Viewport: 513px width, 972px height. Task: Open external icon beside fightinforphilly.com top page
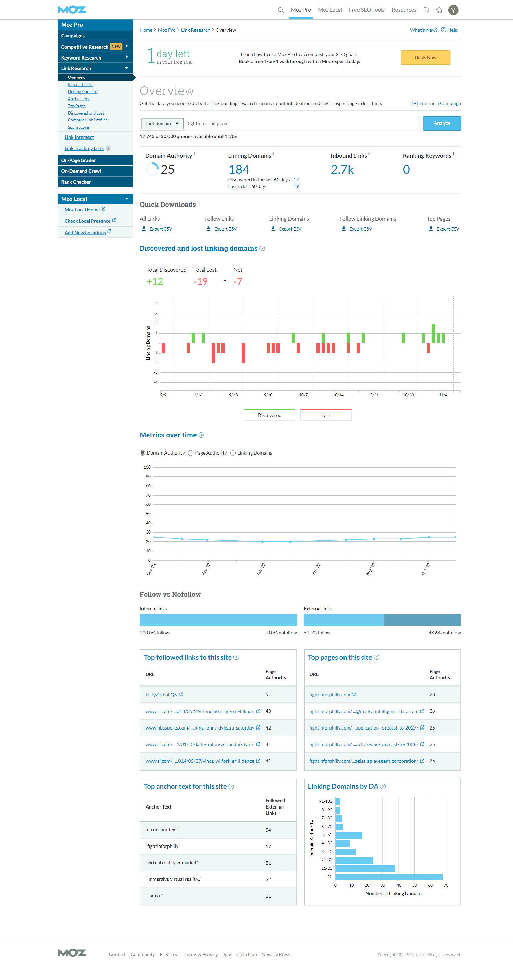click(x=354, y=694)
